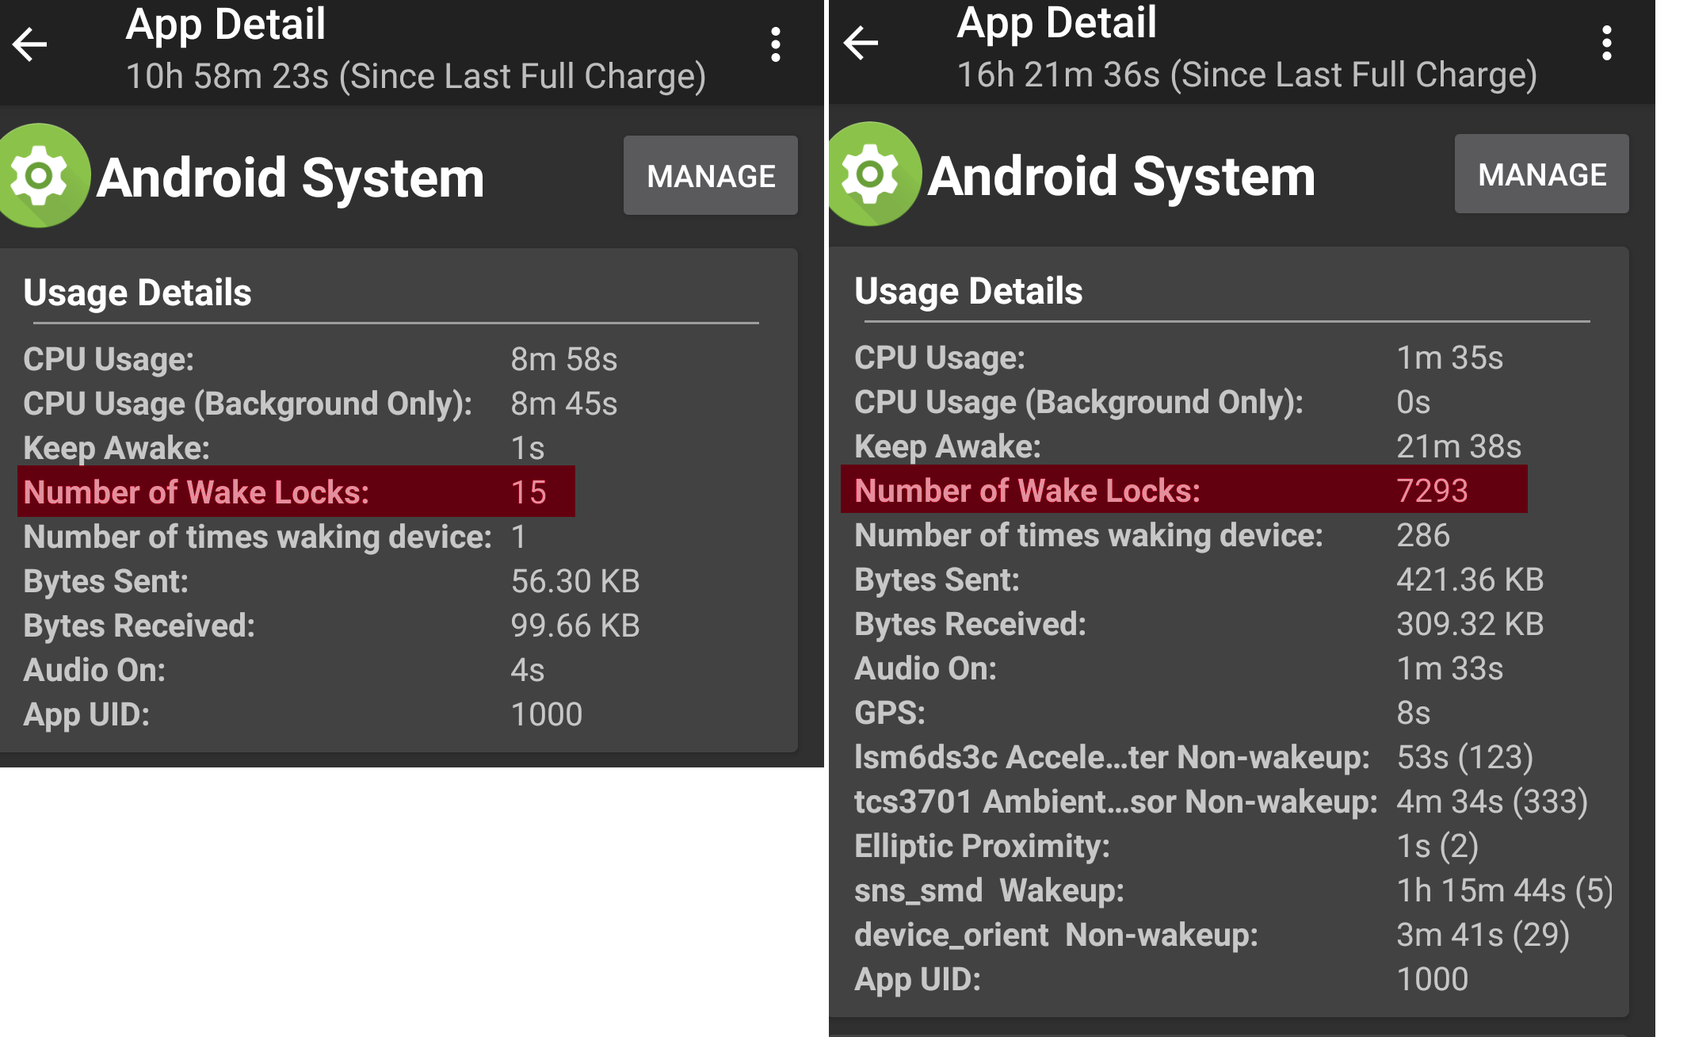The height and width of the screenshot is (1037, 1691).
Task: Select highlighted wake locks row showing 15
Action: tap(296, 492)
